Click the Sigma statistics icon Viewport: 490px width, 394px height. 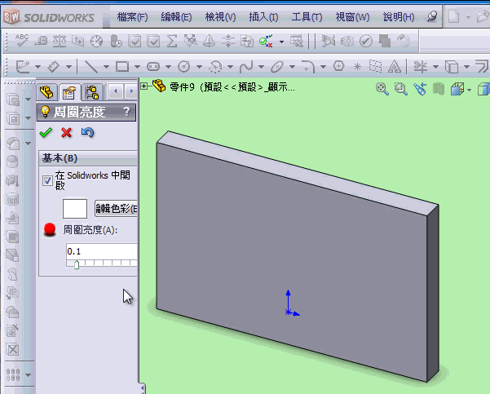point(171,41)
